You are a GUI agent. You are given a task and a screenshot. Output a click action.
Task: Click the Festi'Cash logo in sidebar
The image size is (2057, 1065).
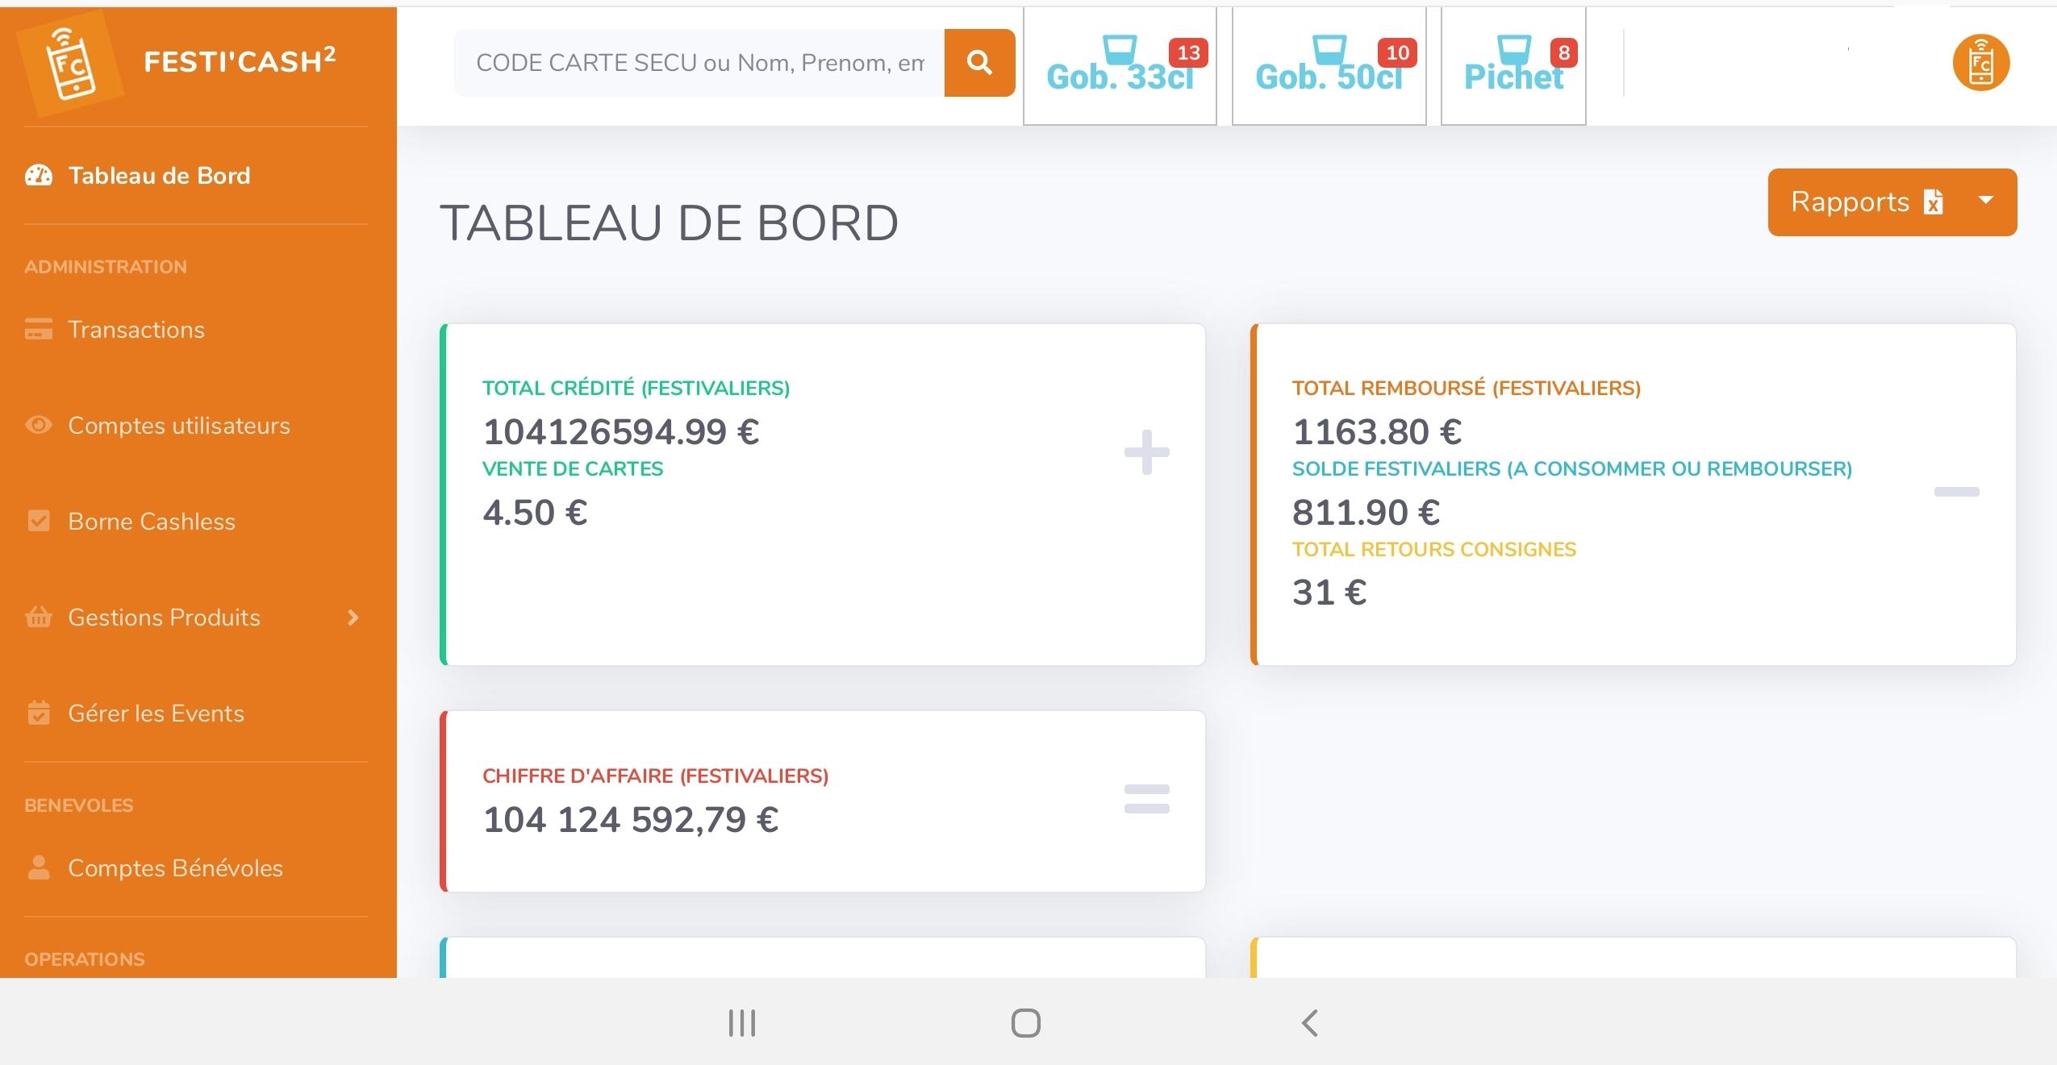tap(70, 63)
